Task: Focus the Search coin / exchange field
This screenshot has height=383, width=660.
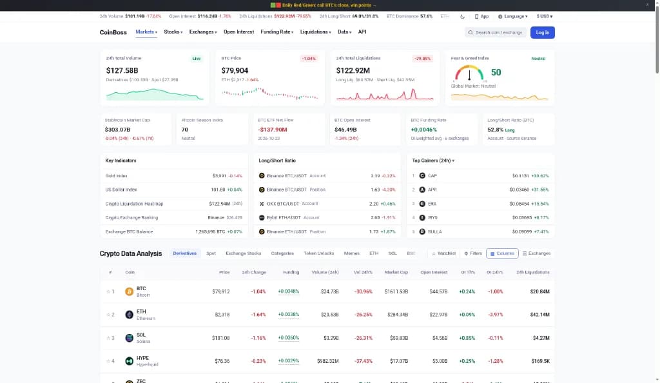Action: pos(496,32)
